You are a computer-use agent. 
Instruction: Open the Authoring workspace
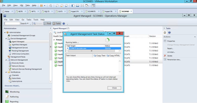(14, 97)
